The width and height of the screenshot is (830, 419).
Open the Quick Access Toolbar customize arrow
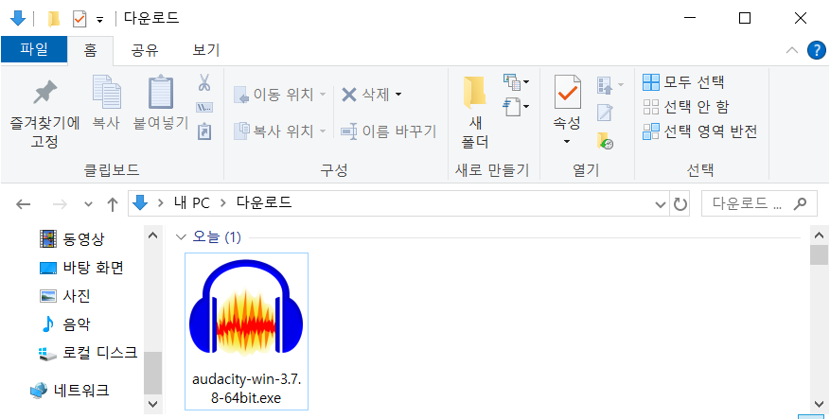[99, 20]
